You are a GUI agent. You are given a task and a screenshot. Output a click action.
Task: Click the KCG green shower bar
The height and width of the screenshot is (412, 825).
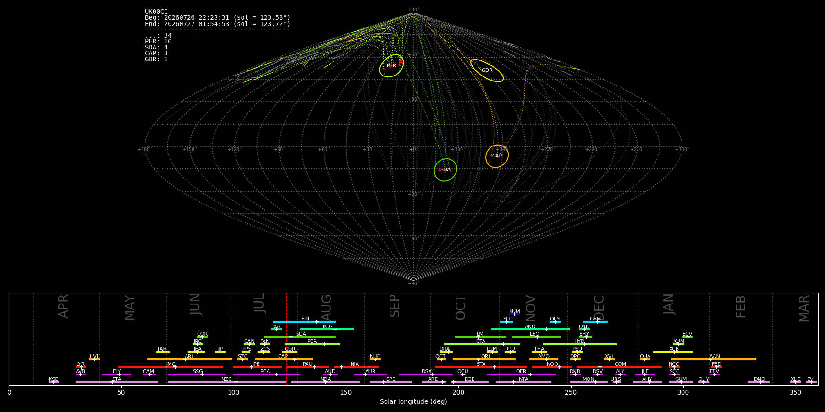tap(327, 329)
